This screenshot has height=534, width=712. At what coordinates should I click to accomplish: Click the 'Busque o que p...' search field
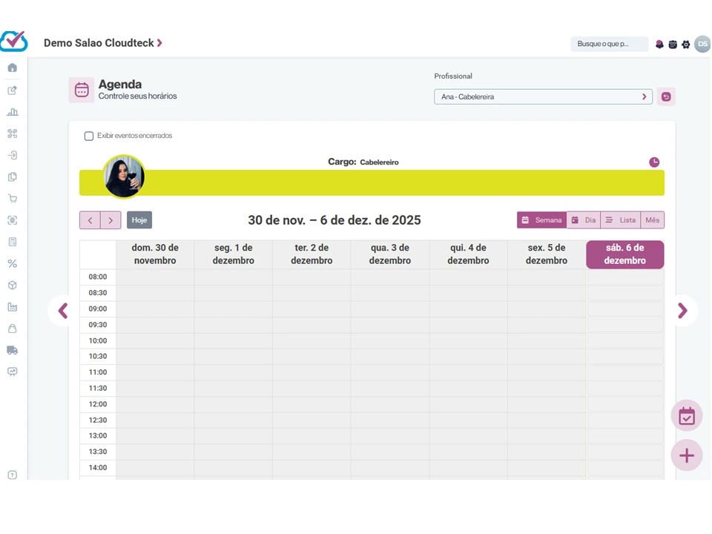point(609,44)
